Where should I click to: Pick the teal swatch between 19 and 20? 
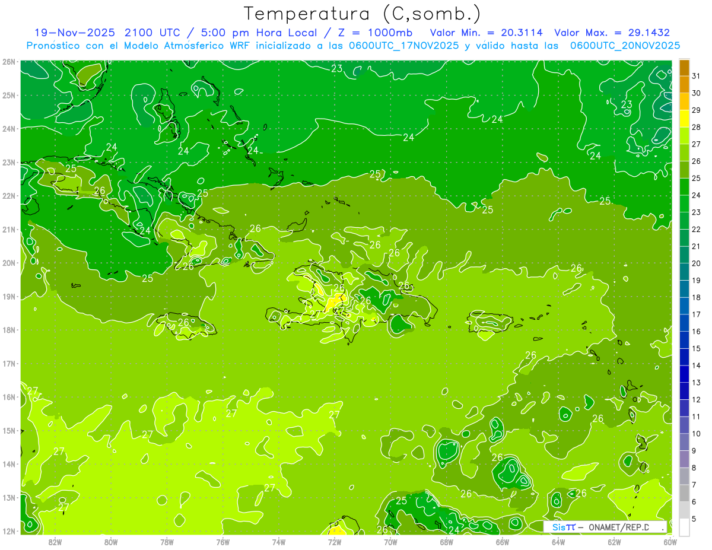(x=684, y=272)
